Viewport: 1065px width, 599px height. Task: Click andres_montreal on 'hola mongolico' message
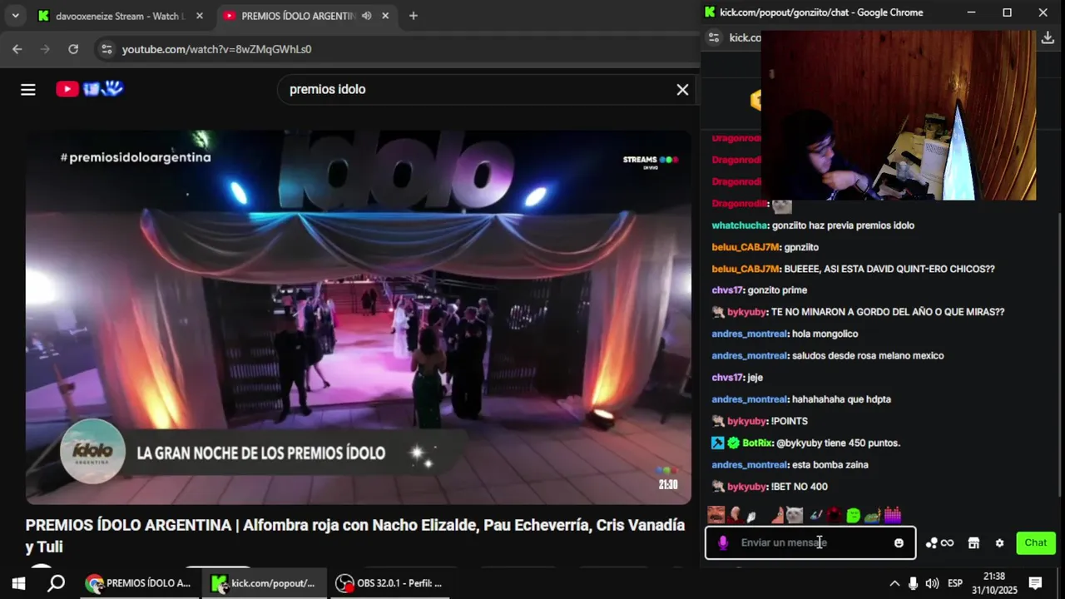(x=749, y=334)
